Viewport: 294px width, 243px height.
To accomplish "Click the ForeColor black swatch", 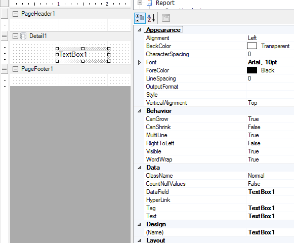I will [x=252, y=70].
